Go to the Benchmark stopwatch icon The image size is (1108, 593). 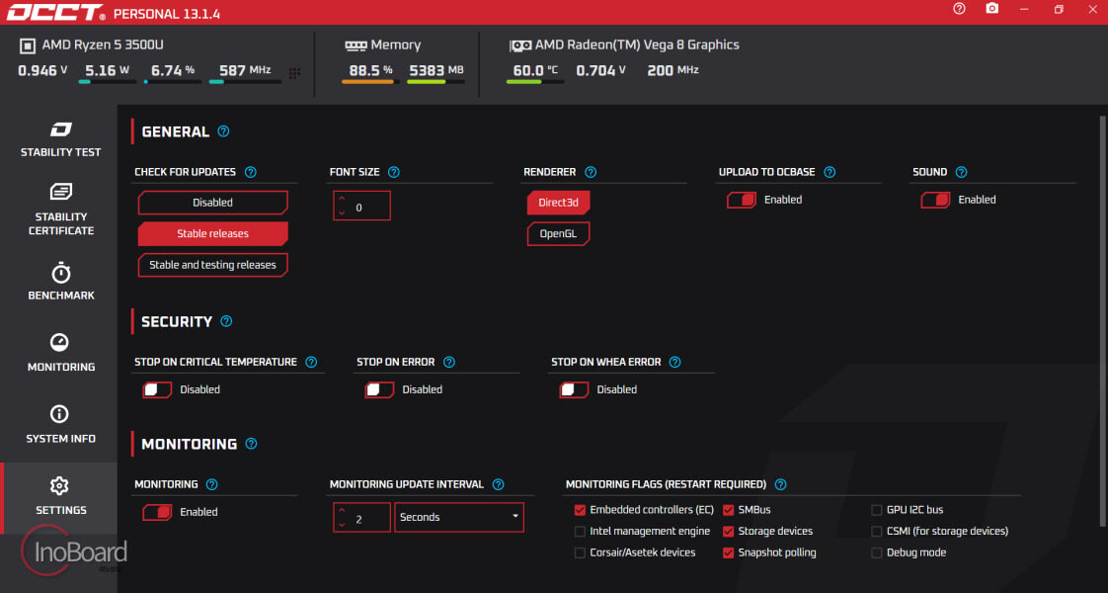(61, 273)
